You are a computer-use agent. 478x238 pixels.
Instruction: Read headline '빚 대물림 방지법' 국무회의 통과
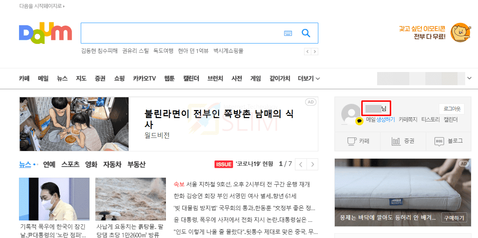244,208
